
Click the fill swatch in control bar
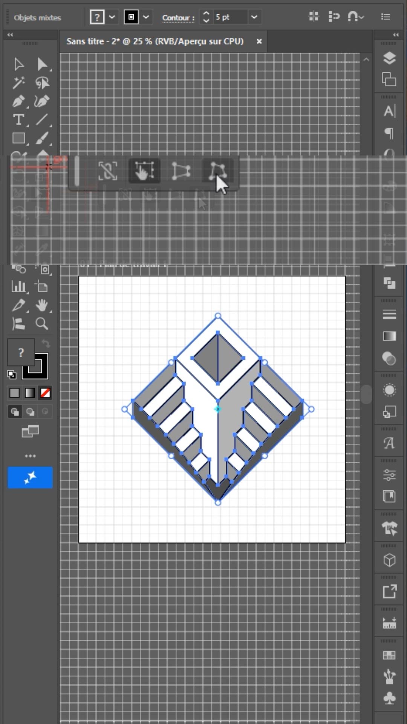97,17
